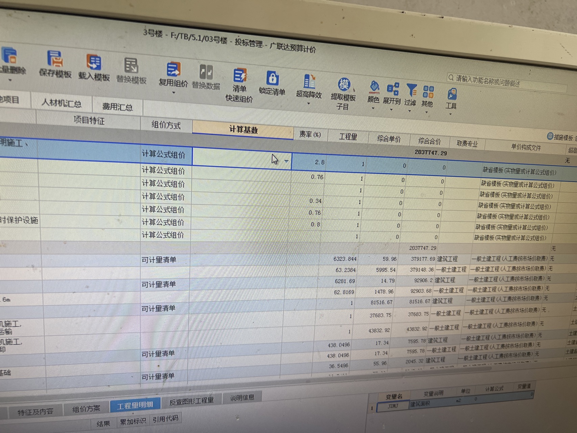Open the 特征及内容 bottom tab
577x433 pixels.
(36, 412)
